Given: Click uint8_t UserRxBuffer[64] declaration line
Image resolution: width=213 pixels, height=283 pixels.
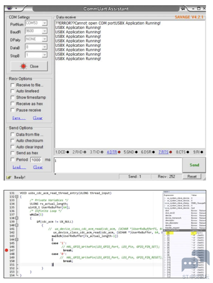Looking at the screenshot, I should coord(49,208).
